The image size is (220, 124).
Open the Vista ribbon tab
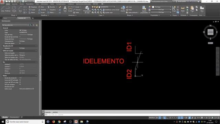pos(37,4)
